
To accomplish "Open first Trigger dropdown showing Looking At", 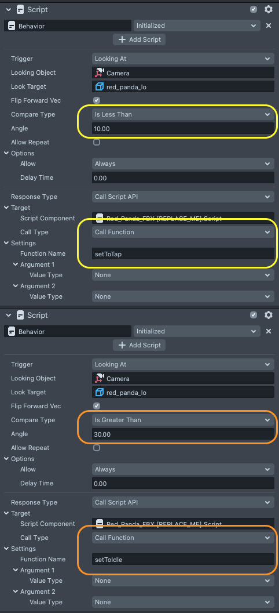I will click(183, 59).
